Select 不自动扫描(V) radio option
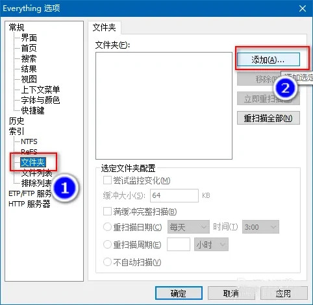 (x=107, y=262)
